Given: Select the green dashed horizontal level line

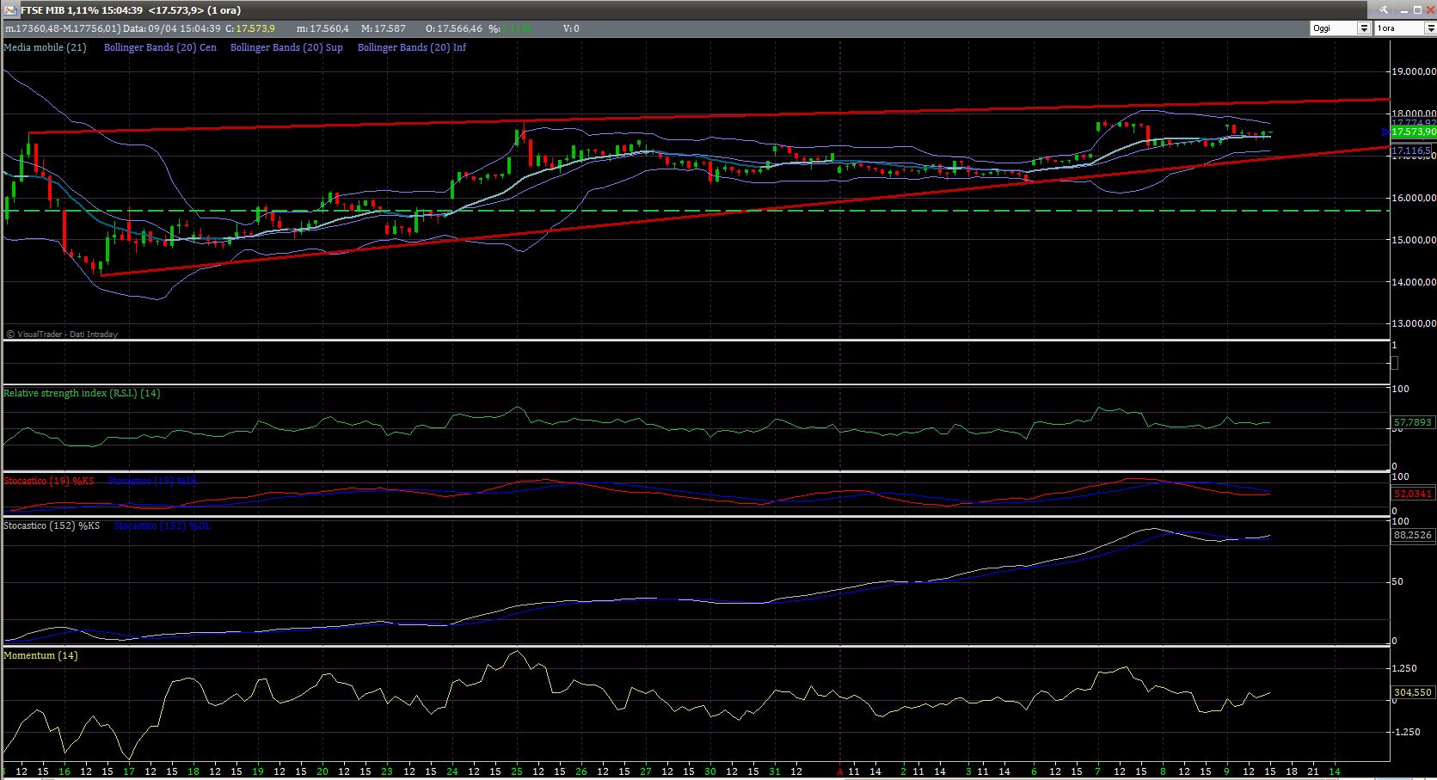Looking at the screenshot, I should pyautogui.click(x=697, y=210).
